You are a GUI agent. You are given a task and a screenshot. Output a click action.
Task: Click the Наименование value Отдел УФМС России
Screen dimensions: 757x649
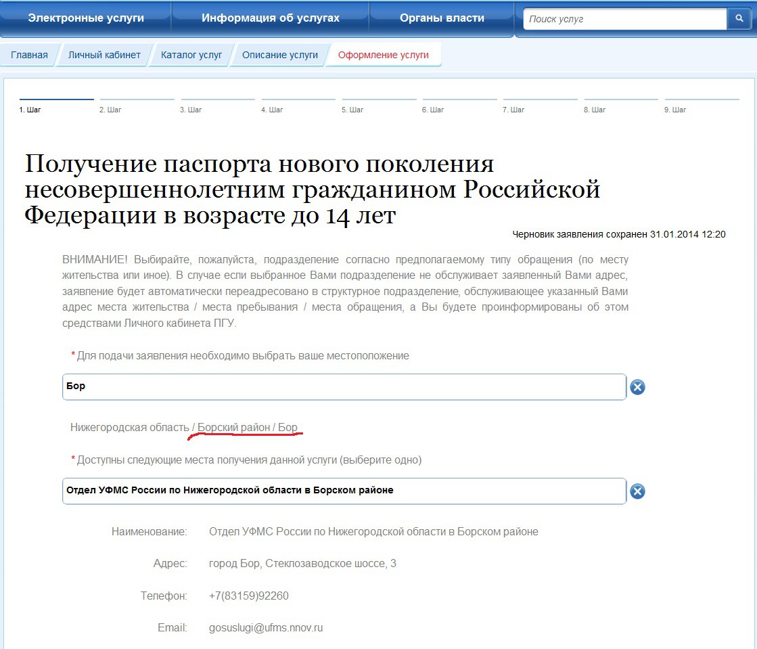click(x=373, y=532)
